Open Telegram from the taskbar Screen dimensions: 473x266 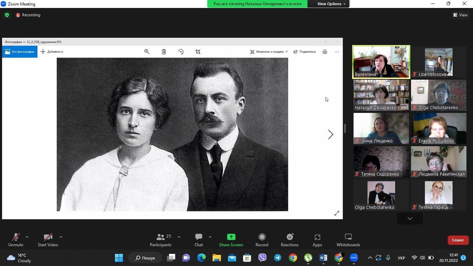click(278, 258)
